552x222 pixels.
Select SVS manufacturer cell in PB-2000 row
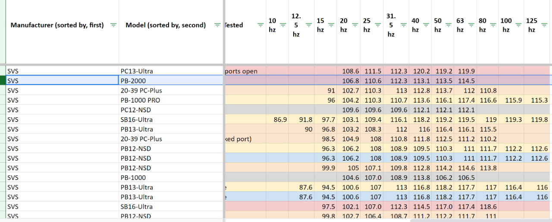[x=63, y=80]
